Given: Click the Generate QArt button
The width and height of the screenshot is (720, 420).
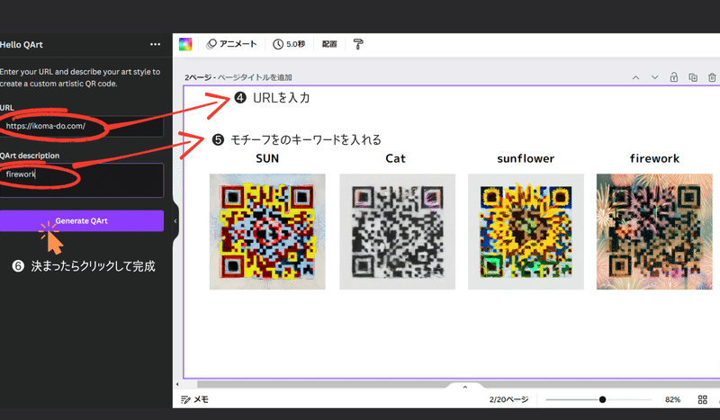Looking at the screenshot, I should click(x=81, y=220).
